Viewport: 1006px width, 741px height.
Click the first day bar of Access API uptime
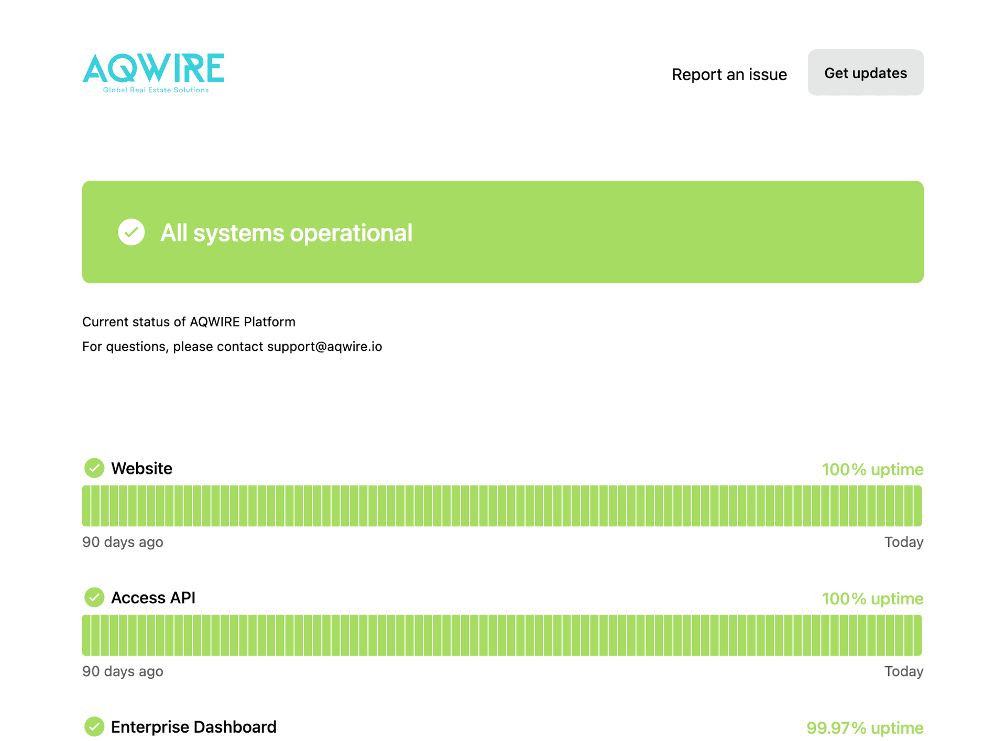[86, 635]
